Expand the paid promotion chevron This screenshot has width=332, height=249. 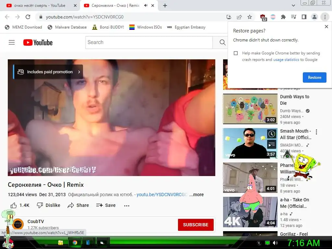click(79, 72)
